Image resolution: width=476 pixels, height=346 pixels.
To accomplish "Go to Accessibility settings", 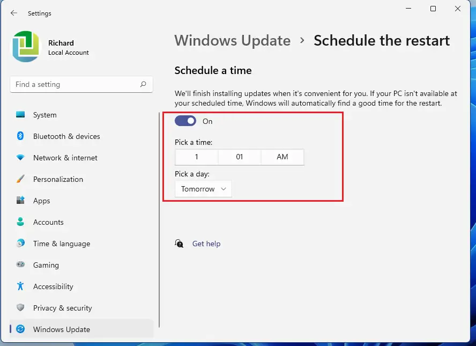I will point(81,286).
